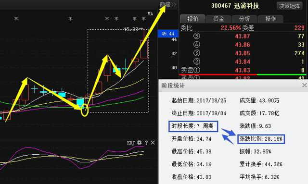Switch to the 资金 tab
Viewport: 308px width, 184px height.
[x=218, y=19]
